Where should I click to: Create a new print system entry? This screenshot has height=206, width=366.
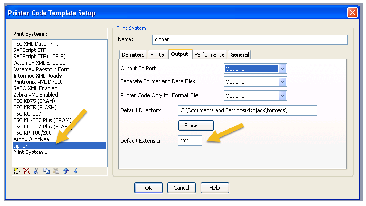17,171
